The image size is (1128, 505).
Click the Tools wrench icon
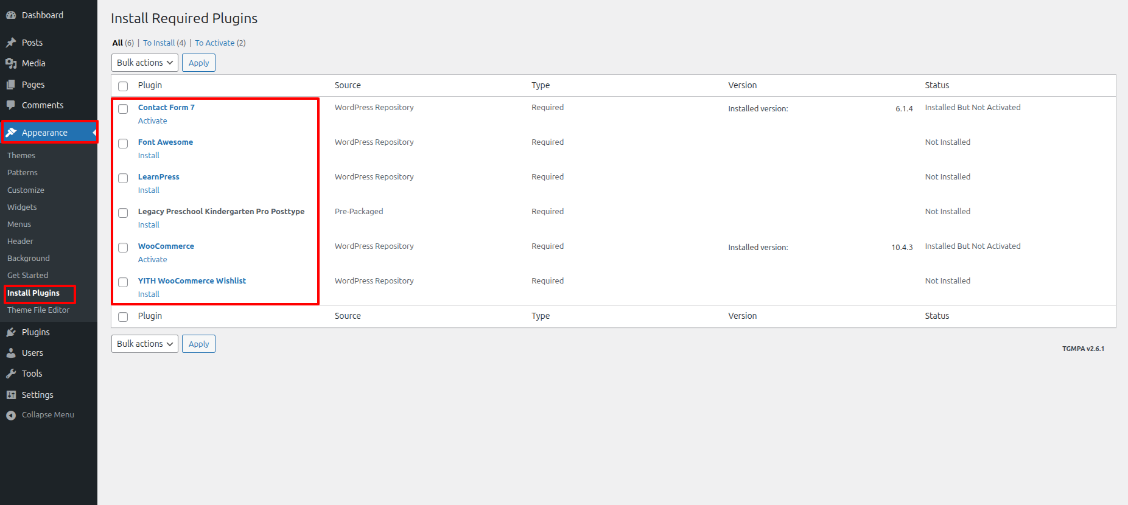coord(11,374)
